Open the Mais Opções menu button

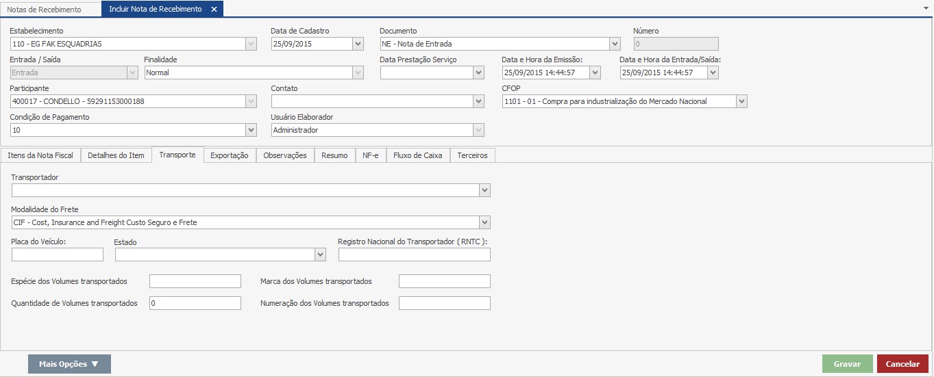pyautogui.click(x=69, y=364)
